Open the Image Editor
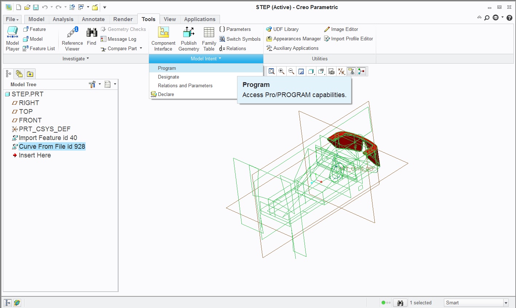516x308 pixels. point(341,29)
